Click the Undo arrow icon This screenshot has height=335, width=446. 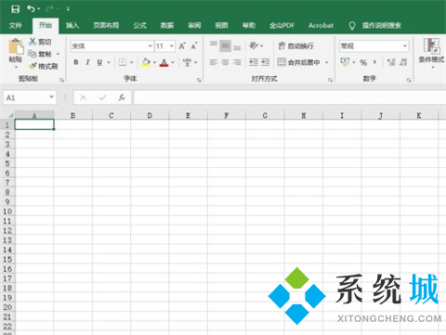coord(31,8)
